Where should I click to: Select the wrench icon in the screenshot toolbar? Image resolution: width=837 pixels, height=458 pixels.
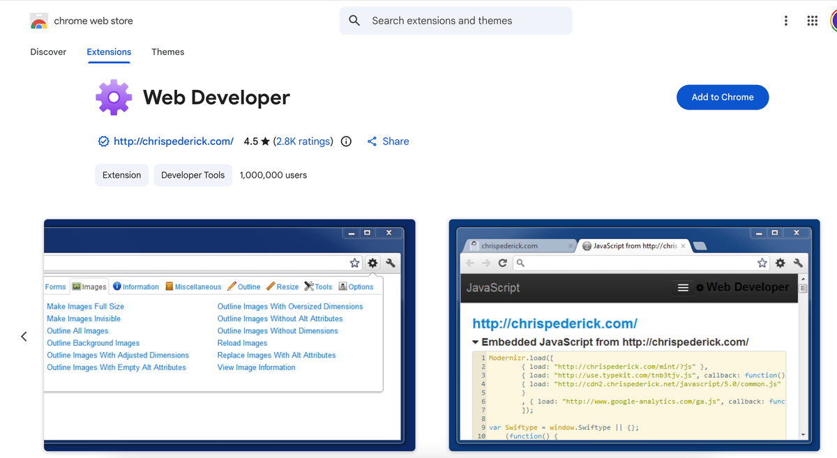point(391,263)
